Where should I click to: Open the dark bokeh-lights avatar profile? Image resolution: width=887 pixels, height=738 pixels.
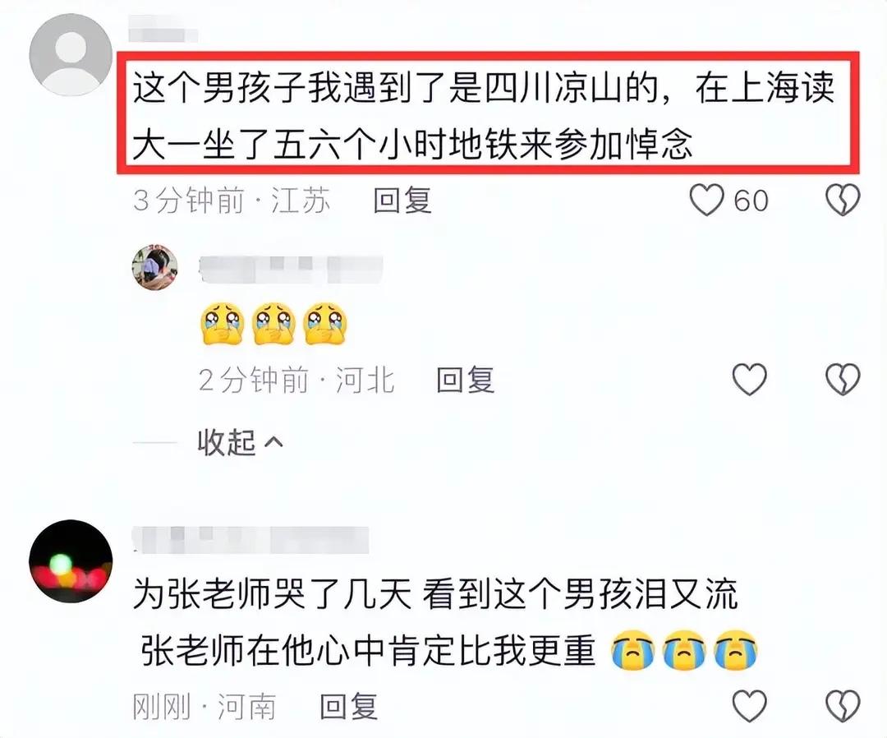pyautogui.click(x=71, y=560)
